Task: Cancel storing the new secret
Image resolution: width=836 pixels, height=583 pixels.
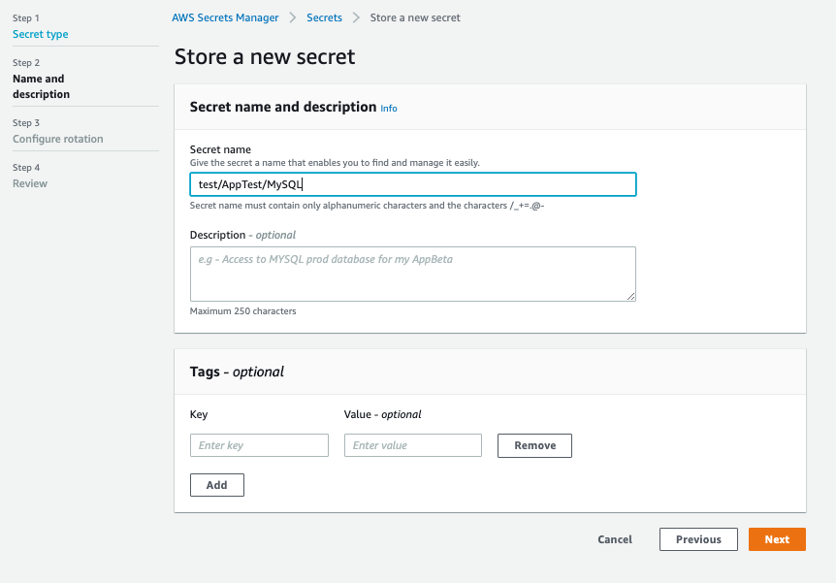Action: tap(615, 539)
